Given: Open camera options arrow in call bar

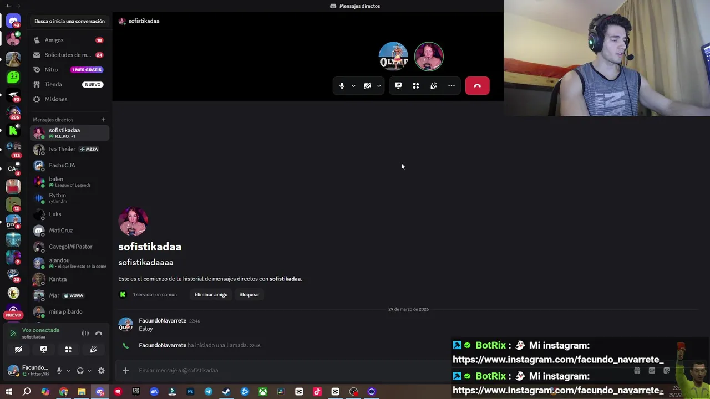Looking at the screenshot, I should point(379,86).
